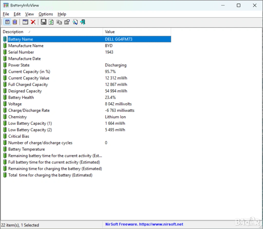Open the Options menu
The height and width of the screenshot is (229, 263).
[46, 14]
